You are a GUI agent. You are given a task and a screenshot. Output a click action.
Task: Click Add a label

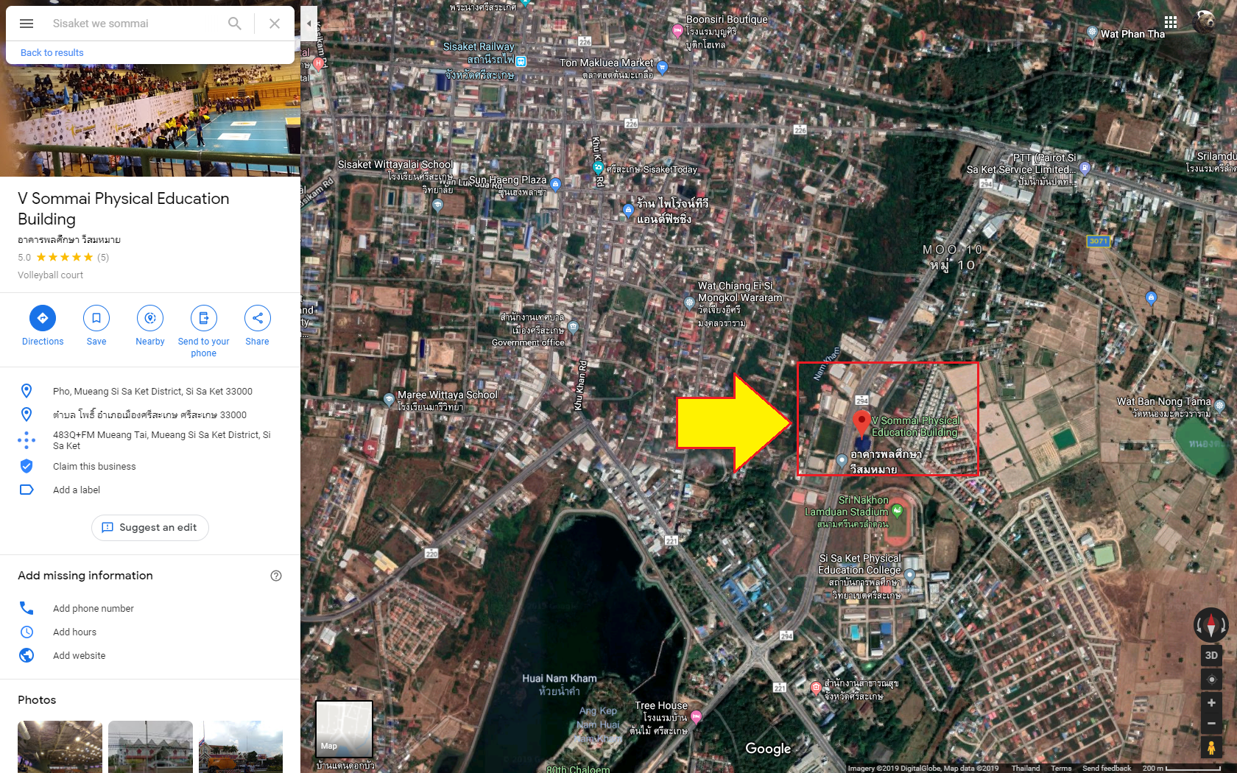[77, 490]
